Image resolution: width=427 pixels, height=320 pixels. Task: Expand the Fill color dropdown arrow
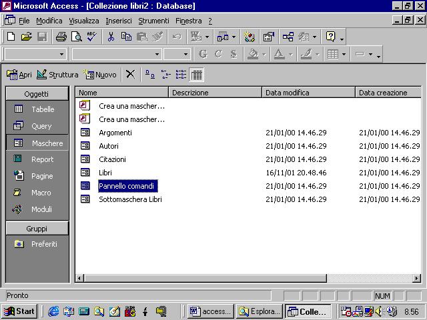coord(264,55)
